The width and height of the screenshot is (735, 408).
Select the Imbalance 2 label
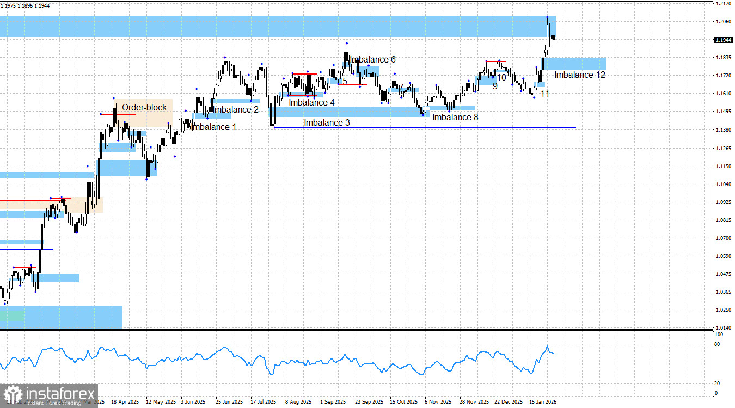tap(236, 110)
